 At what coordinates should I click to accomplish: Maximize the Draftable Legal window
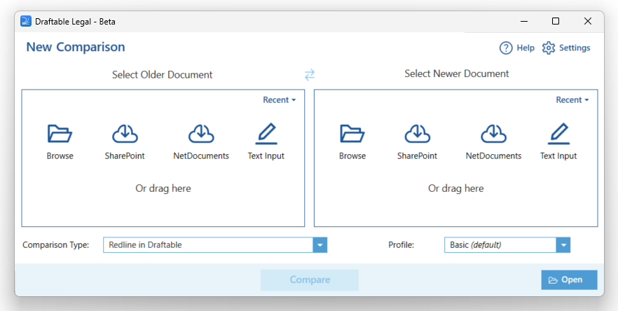pos(556,21)
